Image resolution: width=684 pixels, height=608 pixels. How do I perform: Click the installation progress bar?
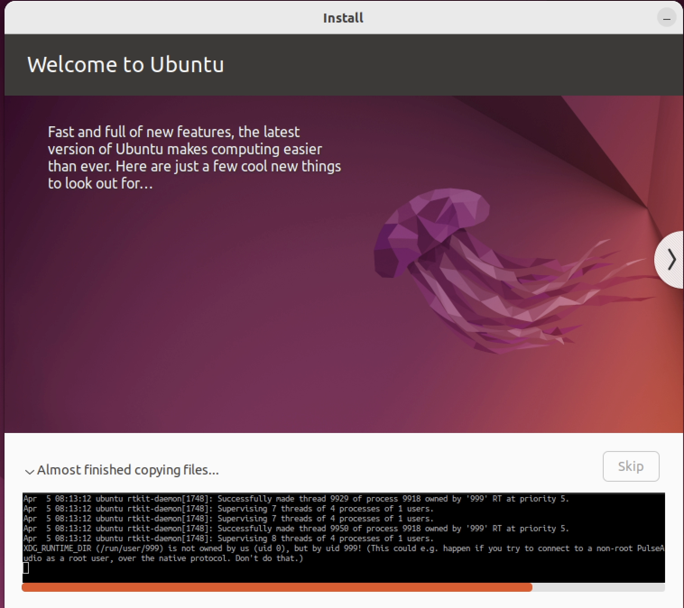(343, 587)
